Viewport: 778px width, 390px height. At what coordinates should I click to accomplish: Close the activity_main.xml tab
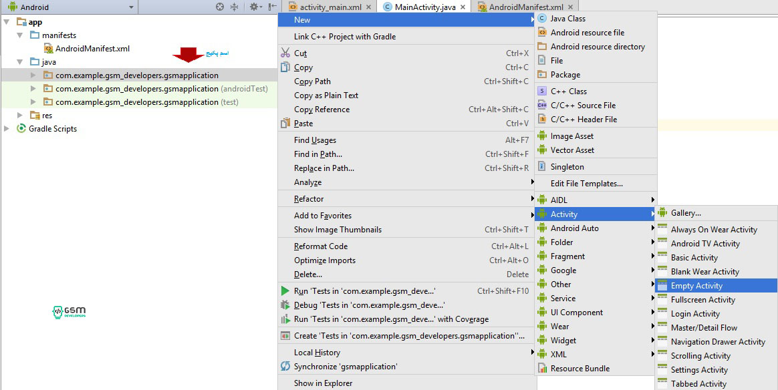369,7
